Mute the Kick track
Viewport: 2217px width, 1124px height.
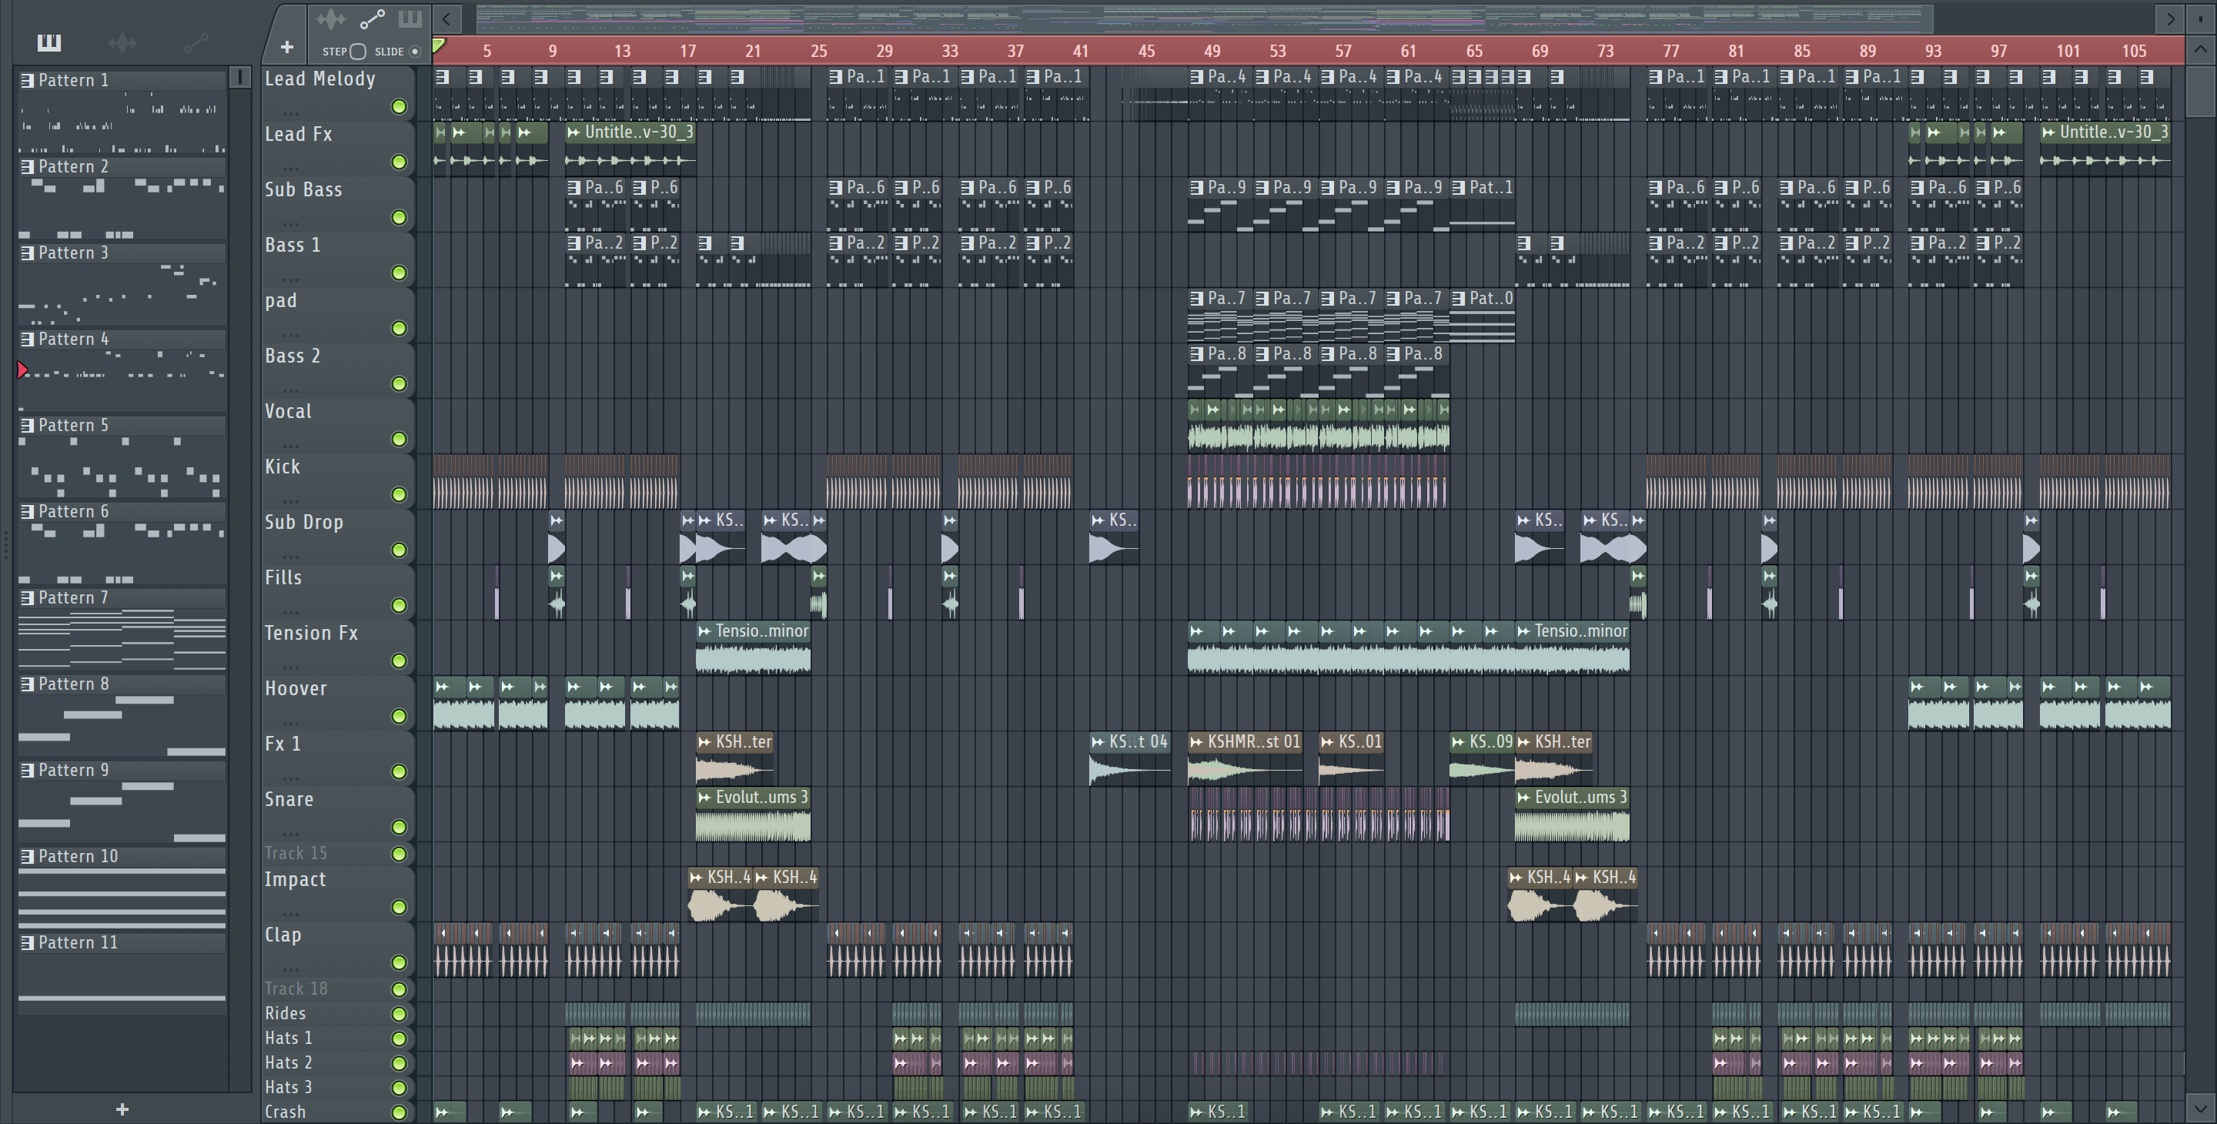tap(400, 495)
